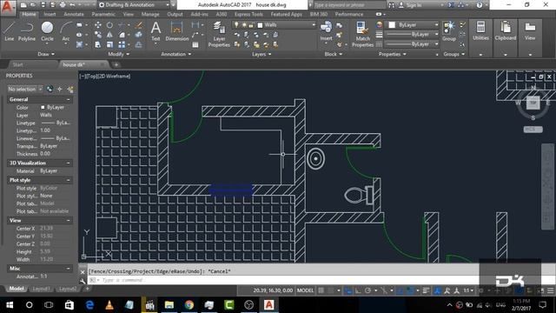Toggle snap mode in status bar
The image size is (556, 313).
(331, 290)
